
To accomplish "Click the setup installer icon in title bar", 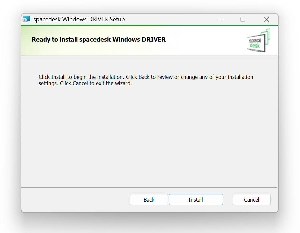I will [x=26, y=19].
